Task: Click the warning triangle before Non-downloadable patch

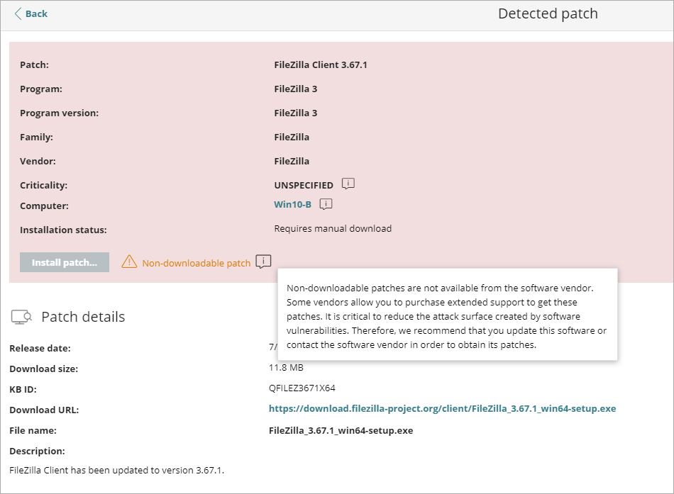Action: point(129,262)
